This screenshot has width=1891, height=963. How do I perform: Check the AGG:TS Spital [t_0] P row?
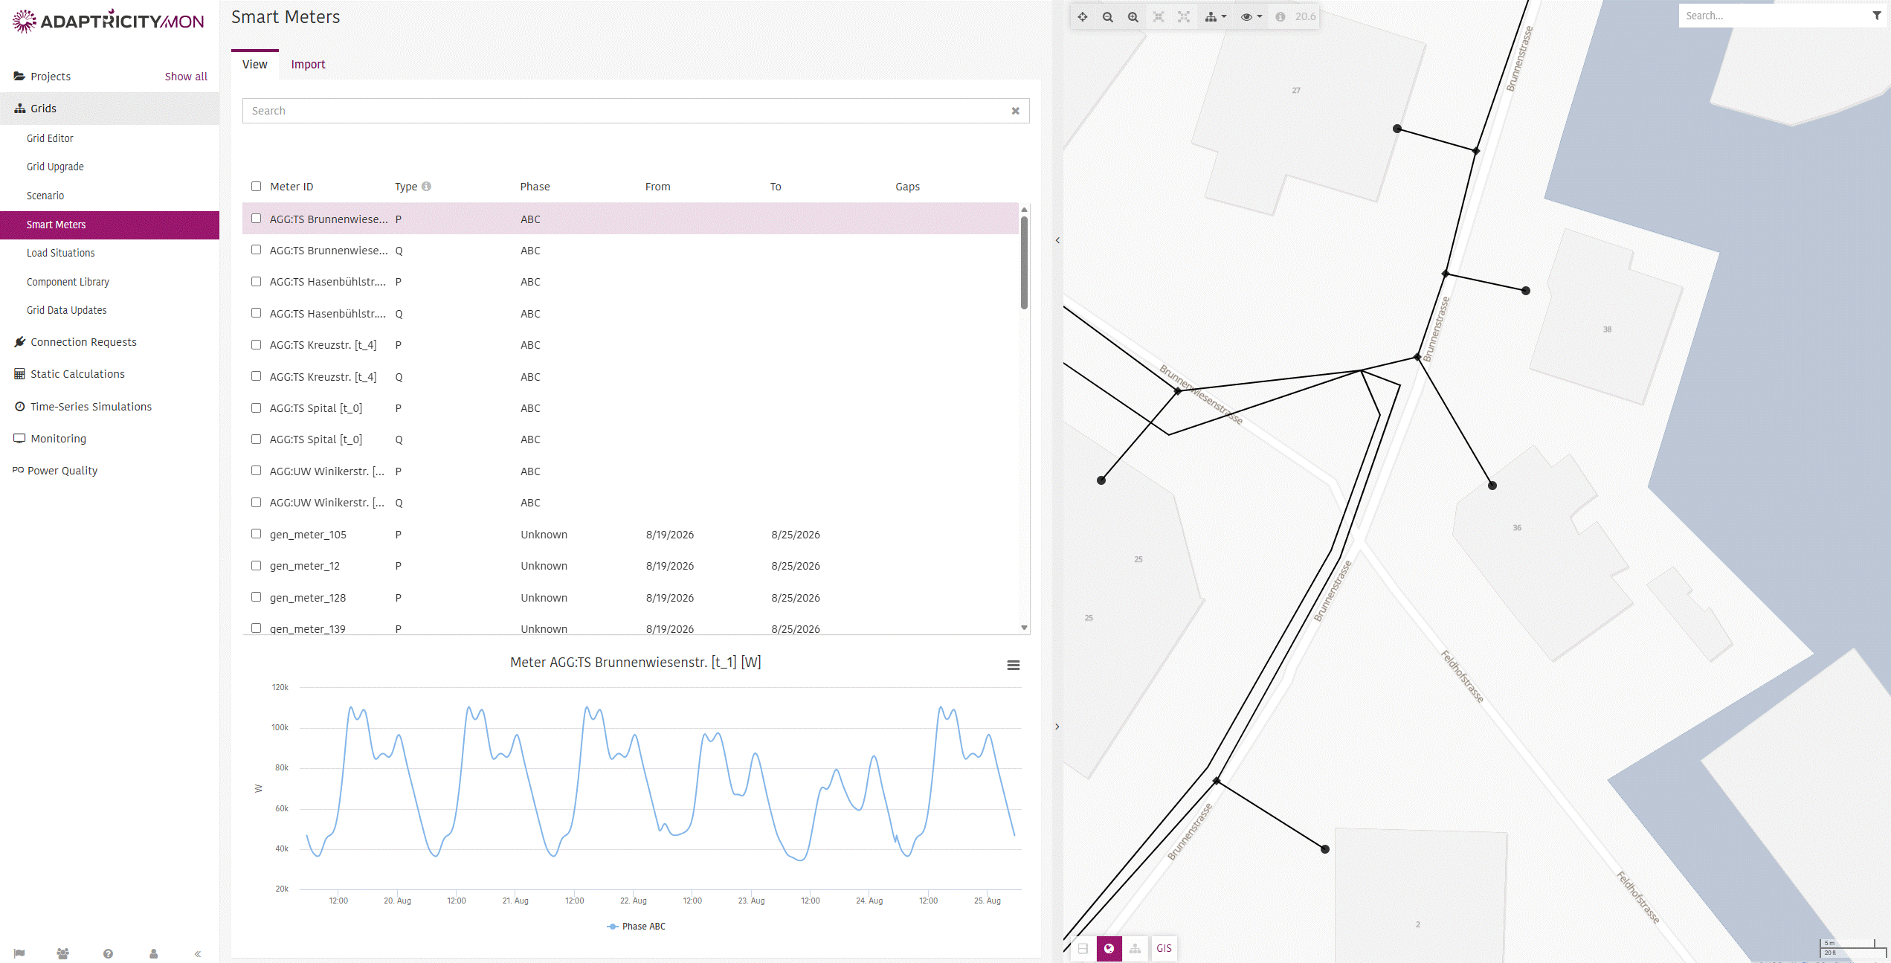click(256, 408)
